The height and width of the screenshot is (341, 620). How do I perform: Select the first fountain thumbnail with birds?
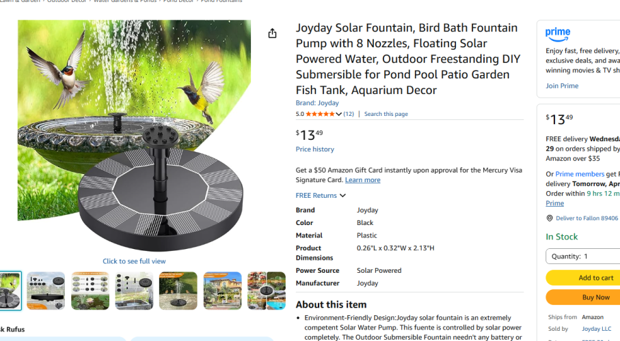tap(10, 291)
